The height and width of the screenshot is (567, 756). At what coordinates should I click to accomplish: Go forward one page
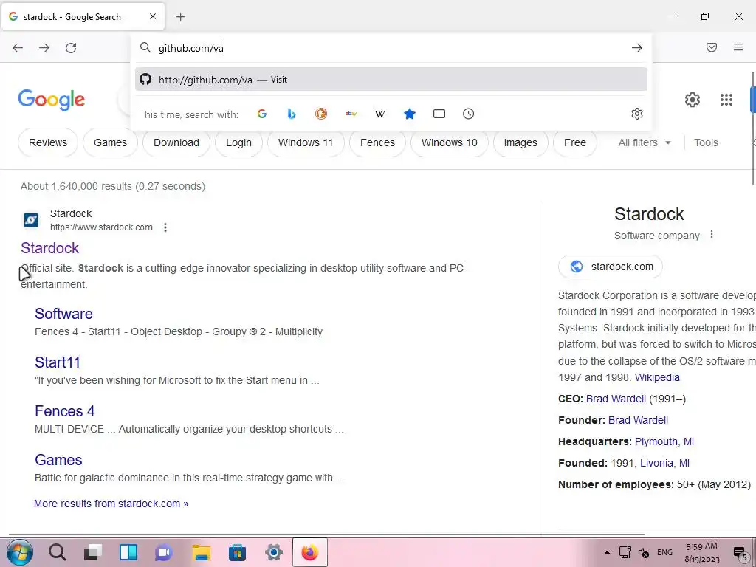pyautogui.click(x=44, y=48)
